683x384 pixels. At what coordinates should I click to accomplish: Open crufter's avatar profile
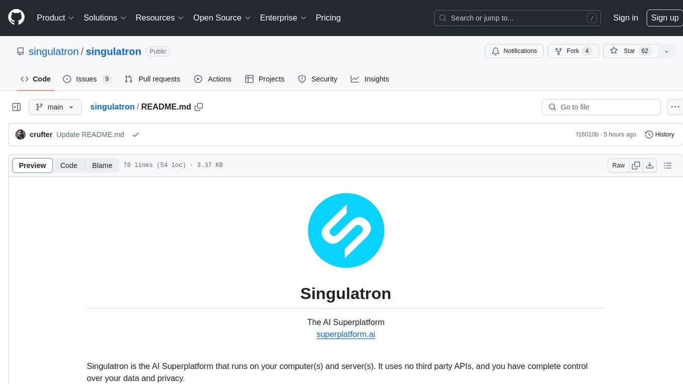(x=21, y=135)
